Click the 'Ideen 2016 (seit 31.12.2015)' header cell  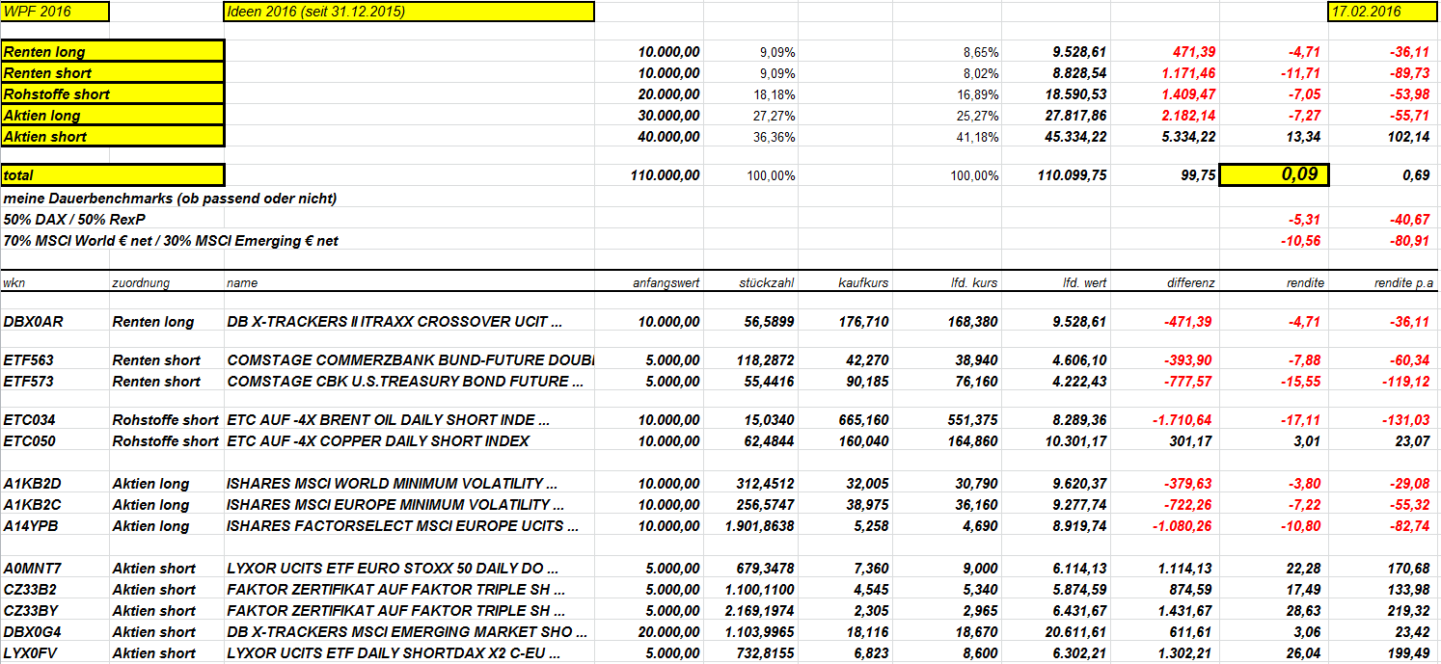pos(408,12)
